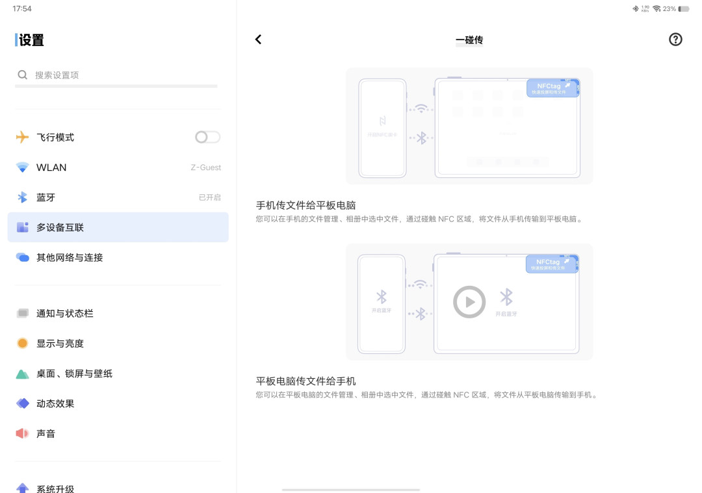Toggle the 飞行模式 airplane mode switch
This screenshot has width=702, height=493.
[208, 137]
